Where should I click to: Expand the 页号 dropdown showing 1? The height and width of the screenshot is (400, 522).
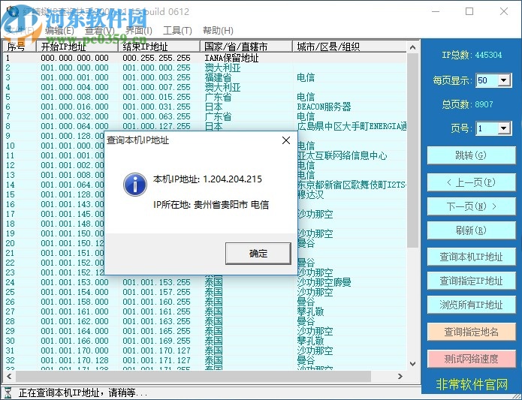click(504, 128)
